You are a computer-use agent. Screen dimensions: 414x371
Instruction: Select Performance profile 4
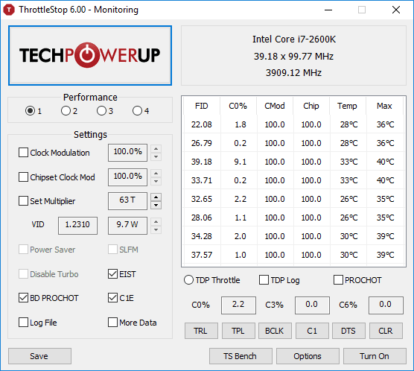(x=137, y=111)
